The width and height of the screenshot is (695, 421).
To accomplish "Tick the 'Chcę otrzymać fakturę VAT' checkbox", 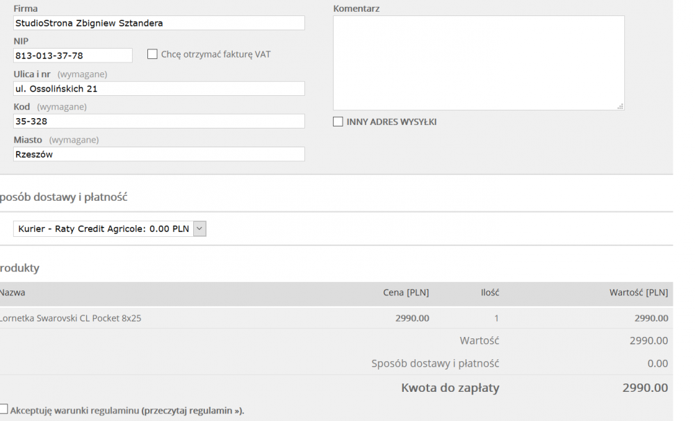I will [152, 54].
